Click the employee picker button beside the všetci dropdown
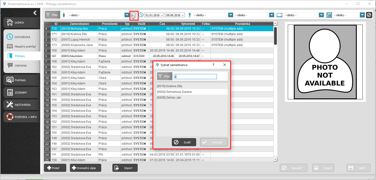This screenshot has width=376, height=180. click(134, 15)
